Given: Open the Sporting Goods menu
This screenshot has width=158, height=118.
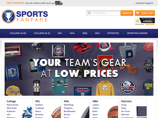Looking at the screenshot, I should point(137,33).
